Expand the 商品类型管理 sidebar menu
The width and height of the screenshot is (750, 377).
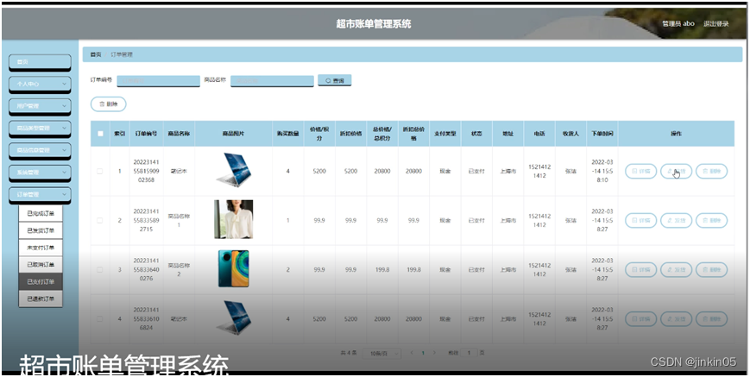click(41, 128)
